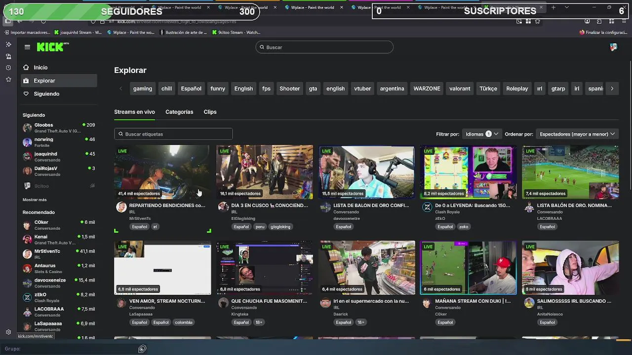Open the REPARTIENDO BENDICIONES stream thumbnail
632x355 pixels.
click(x=162, y=172)
